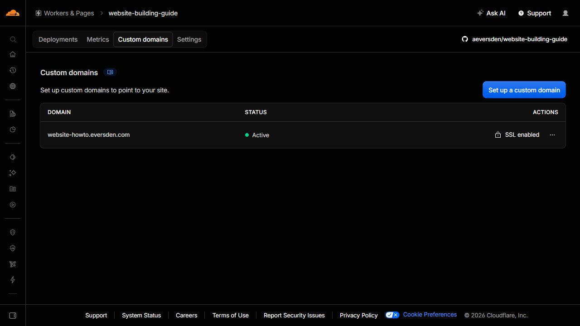The image size is (580, 326).
Task: Open the shield-with-arrow Zero Trust icon
Action: click(x=13, y=248)
